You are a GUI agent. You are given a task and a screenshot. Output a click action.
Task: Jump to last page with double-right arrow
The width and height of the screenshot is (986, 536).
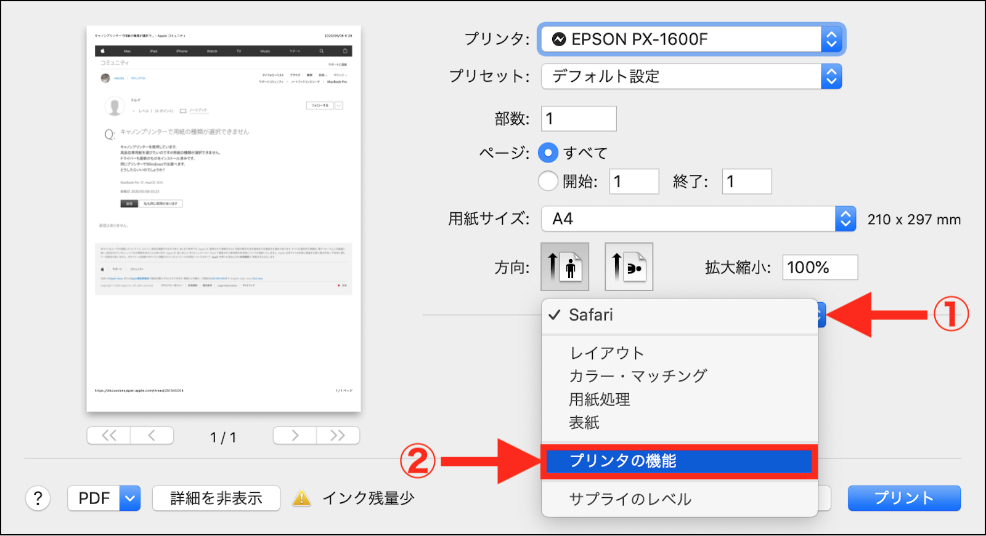(338, 436)
